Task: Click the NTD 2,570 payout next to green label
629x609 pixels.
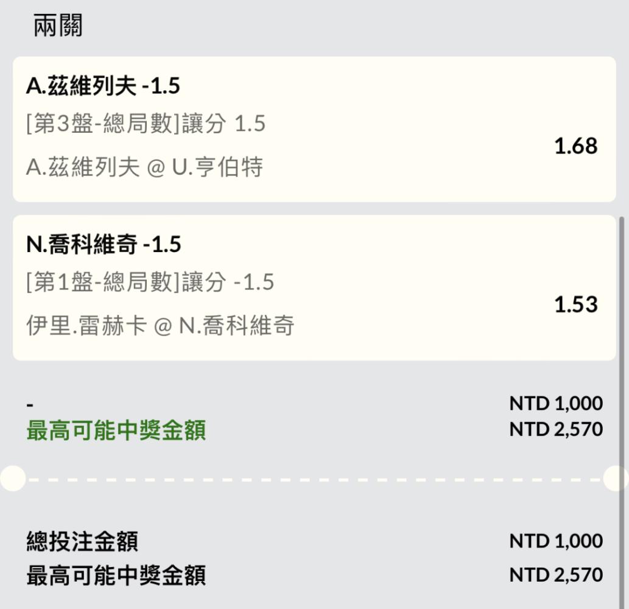Action: pos(556,429)
